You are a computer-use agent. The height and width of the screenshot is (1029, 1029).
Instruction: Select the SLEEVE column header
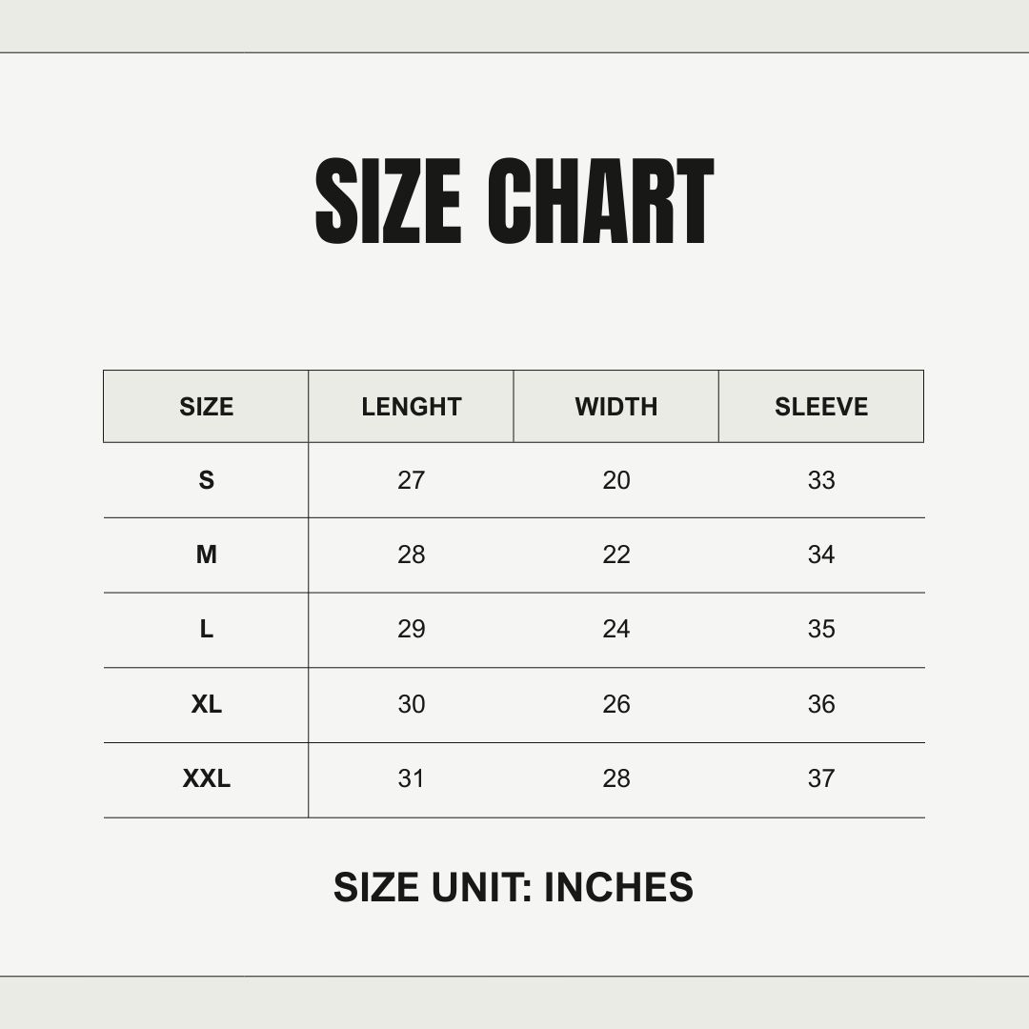pyautogui.click(x=821, y=407)
